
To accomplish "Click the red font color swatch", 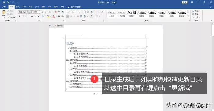I will (x=53, y=16).
